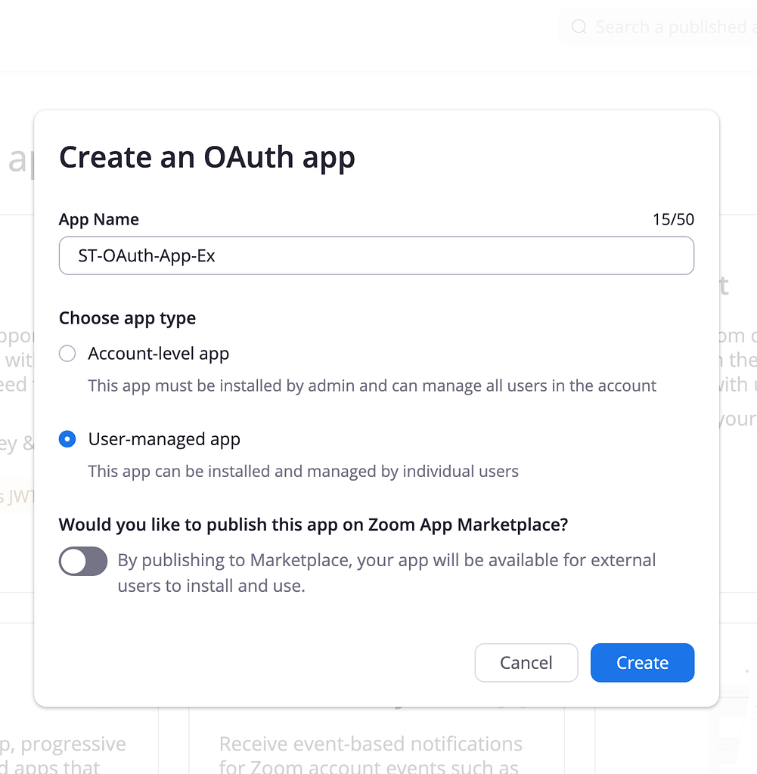Screen dimensions: 757x774
Task: Click the 15/50 character counter
Action: pos(673,219)
